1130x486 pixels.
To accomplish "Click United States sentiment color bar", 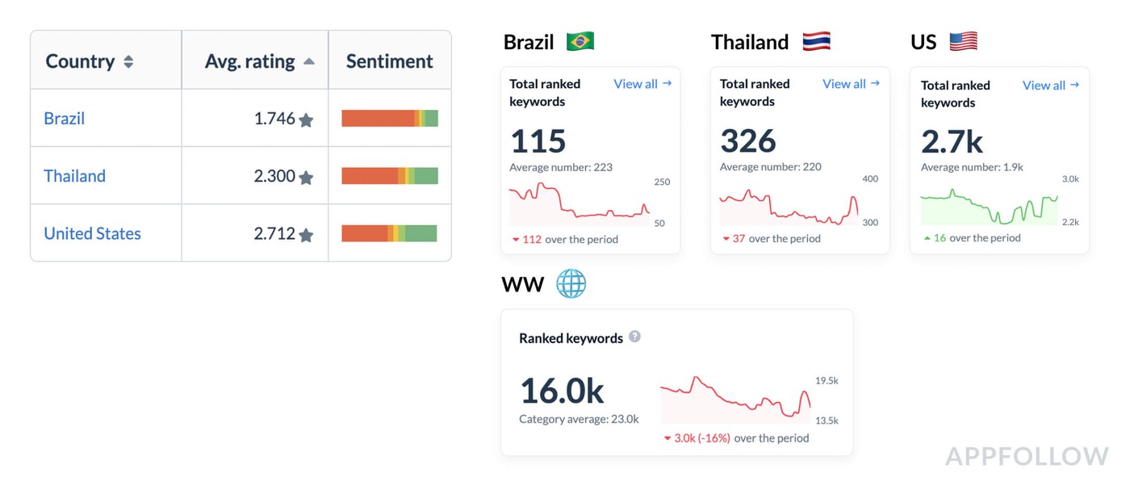I will [x=389, y=233].
